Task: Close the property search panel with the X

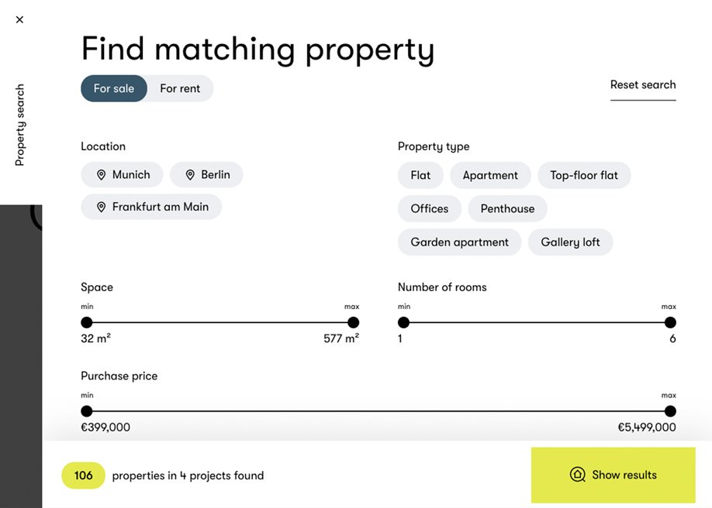Action: pyautogui.click(x=19, y=19)
